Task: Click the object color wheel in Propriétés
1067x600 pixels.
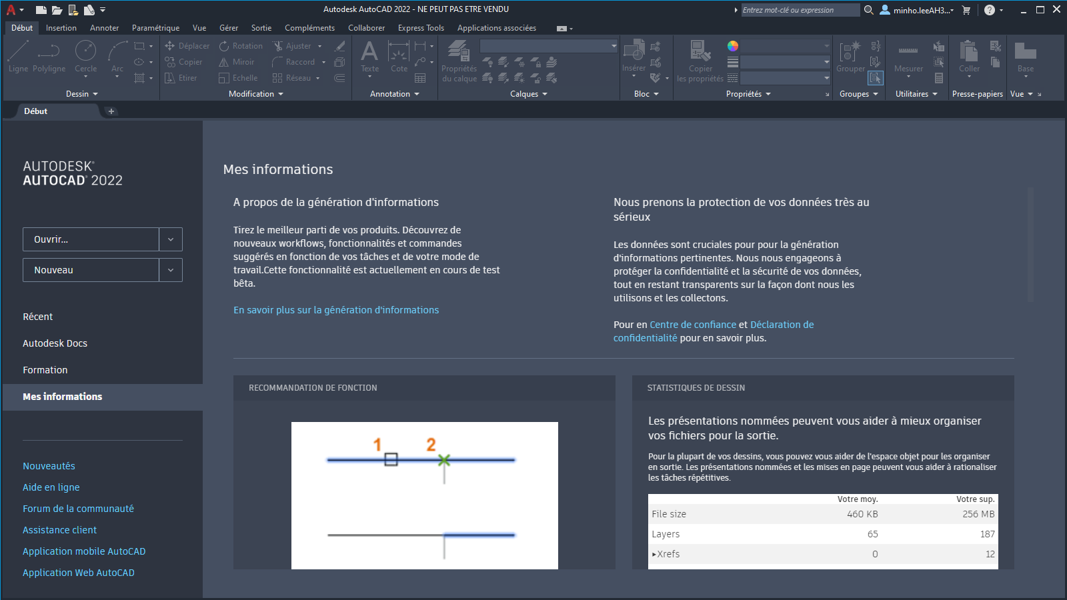Action: tap(733, 46)
